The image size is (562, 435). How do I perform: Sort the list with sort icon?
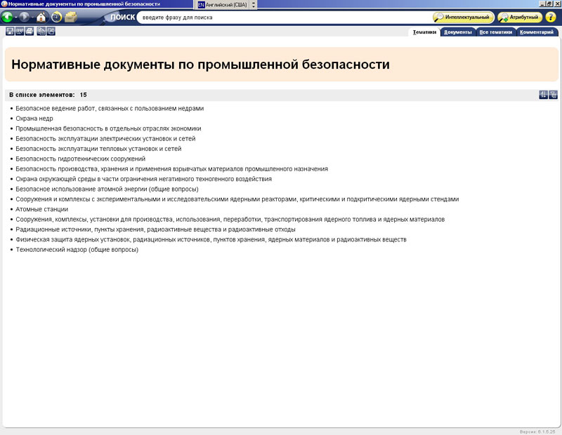point(543,95)
